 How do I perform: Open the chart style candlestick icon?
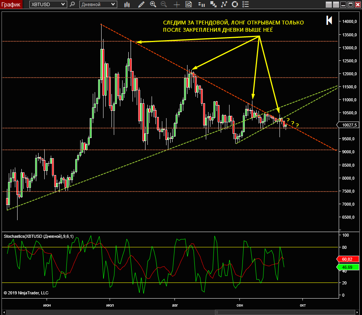pyautogui.click(x=127, y=4)
